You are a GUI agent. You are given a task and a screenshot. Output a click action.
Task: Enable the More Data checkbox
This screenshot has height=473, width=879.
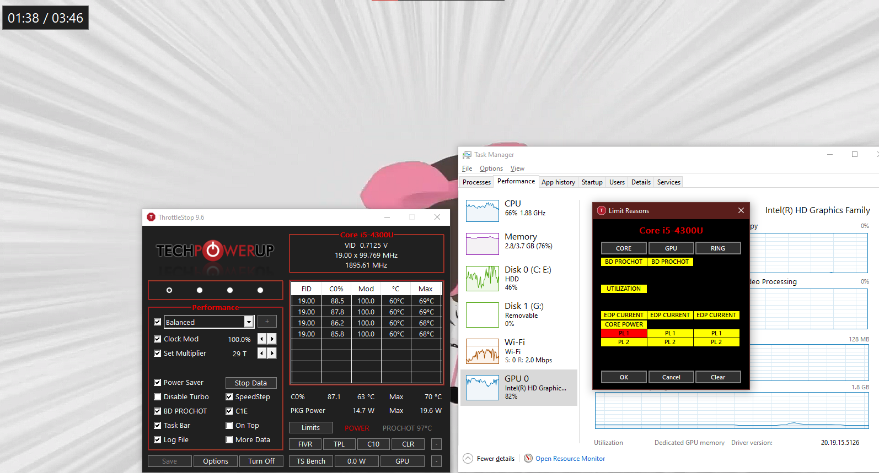(229, 440)
